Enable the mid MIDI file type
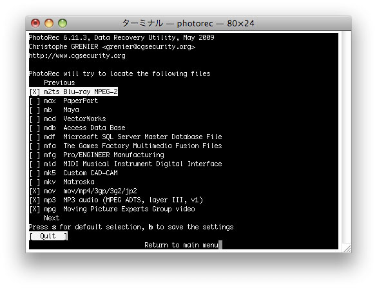377x288 pixels. tap(126, 164)
